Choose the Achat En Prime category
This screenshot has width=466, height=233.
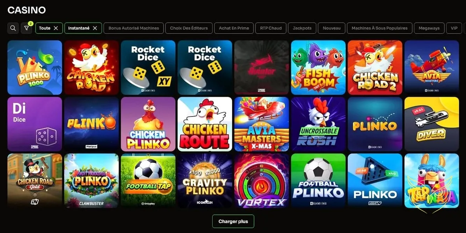[x=234, y=28]
